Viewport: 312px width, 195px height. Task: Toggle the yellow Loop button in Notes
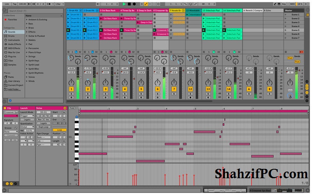tap(60, 130)
